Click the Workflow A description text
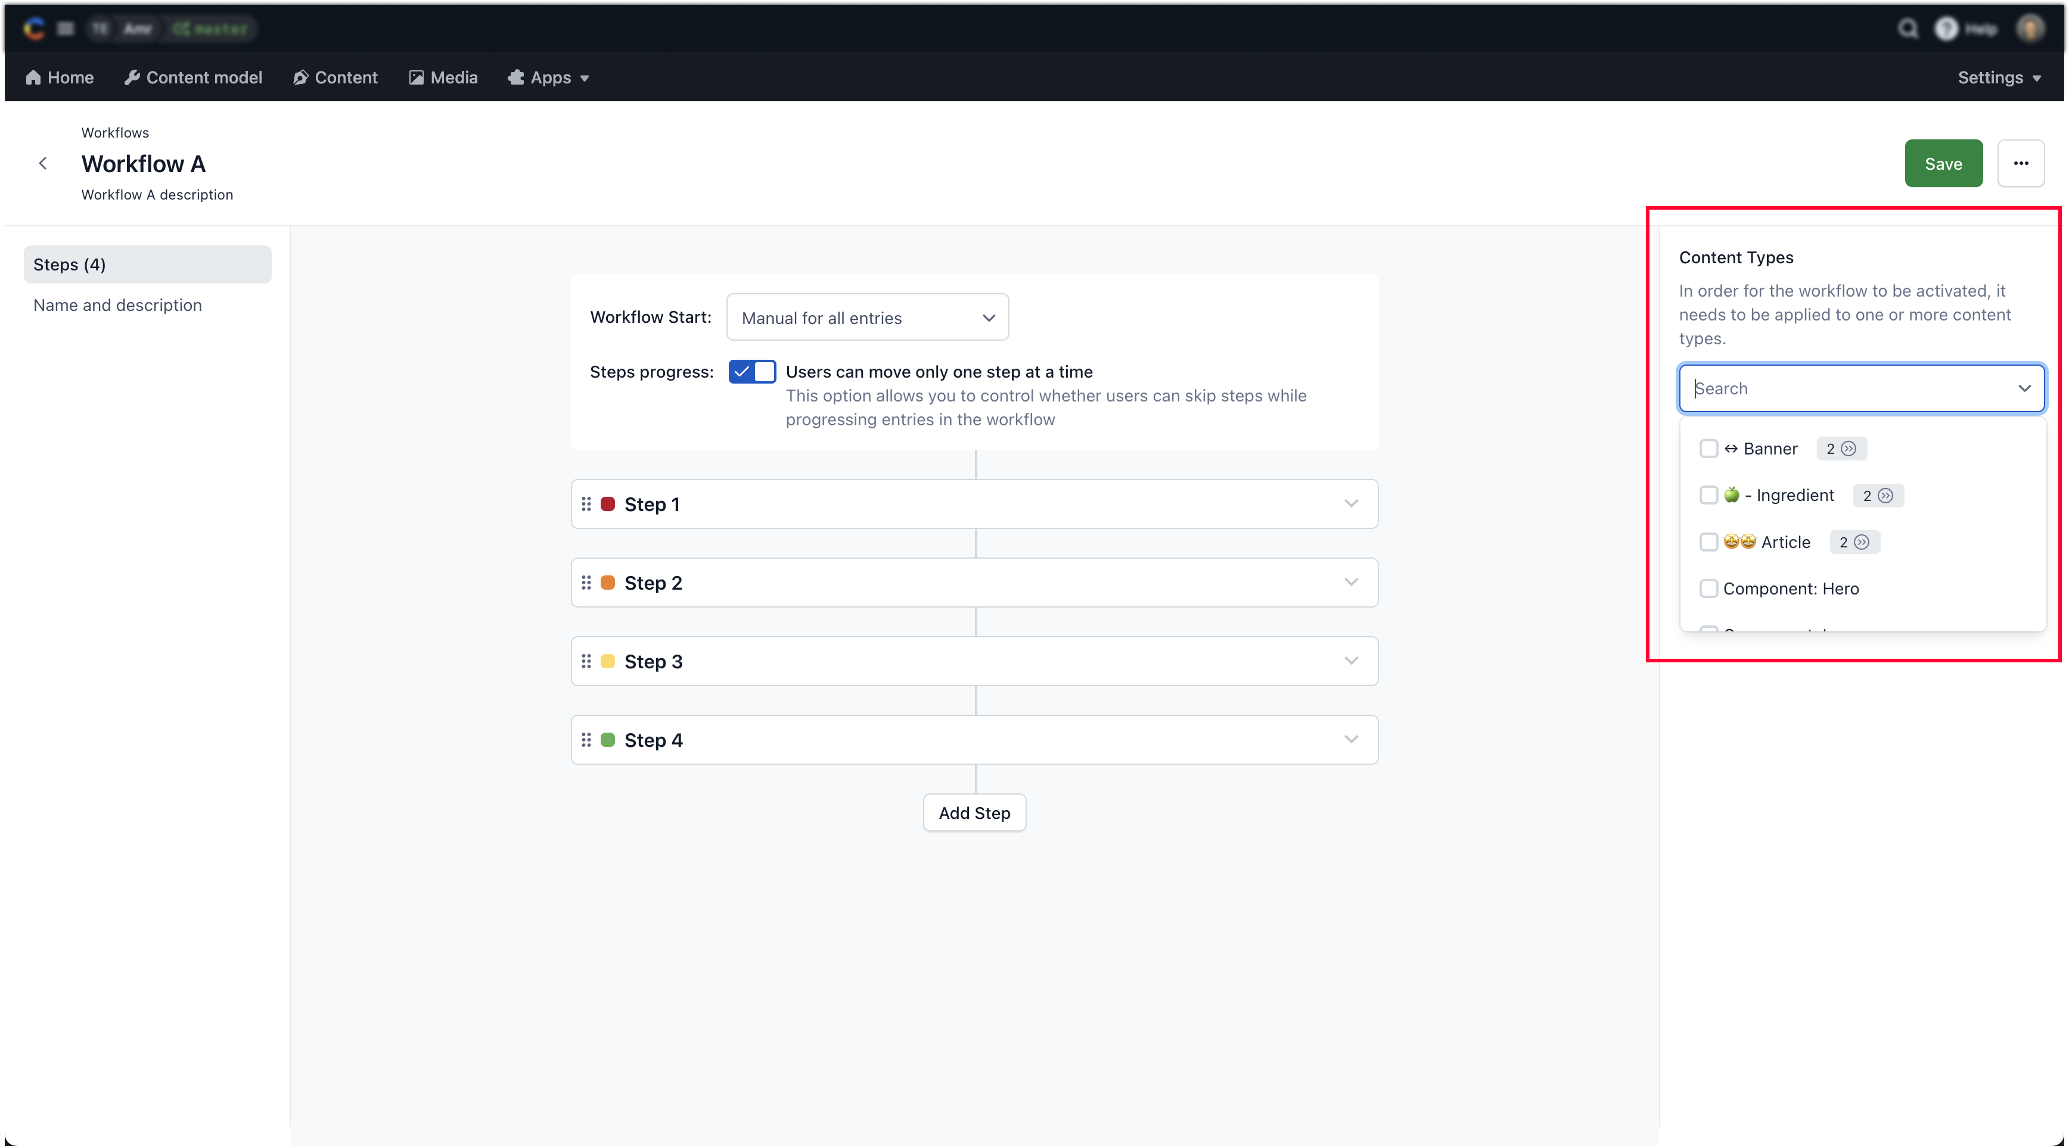 click(157, 194)
